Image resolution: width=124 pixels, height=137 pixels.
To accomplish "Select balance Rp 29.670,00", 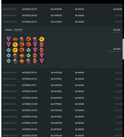I will (56, 136).
